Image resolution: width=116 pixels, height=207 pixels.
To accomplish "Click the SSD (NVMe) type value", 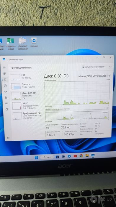I will coord(99,134).
